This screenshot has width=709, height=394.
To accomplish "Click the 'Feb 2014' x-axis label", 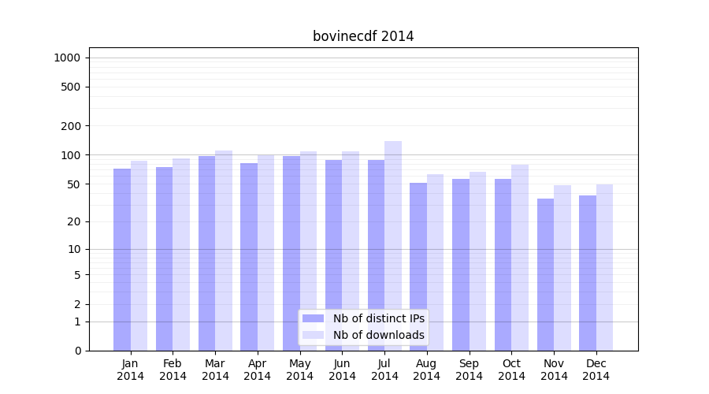I will click(x=173, y=370).
